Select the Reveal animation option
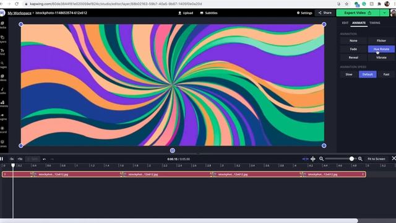This screenshot has height=223, width=396. [x=353, y=58]
